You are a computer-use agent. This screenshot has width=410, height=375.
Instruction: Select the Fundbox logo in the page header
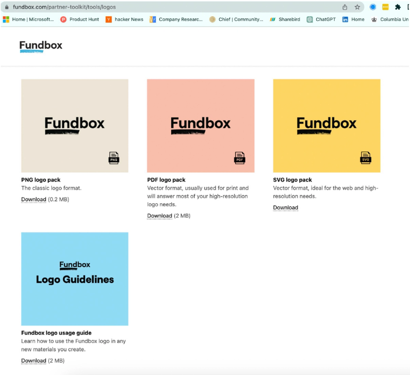click(41, 45)
